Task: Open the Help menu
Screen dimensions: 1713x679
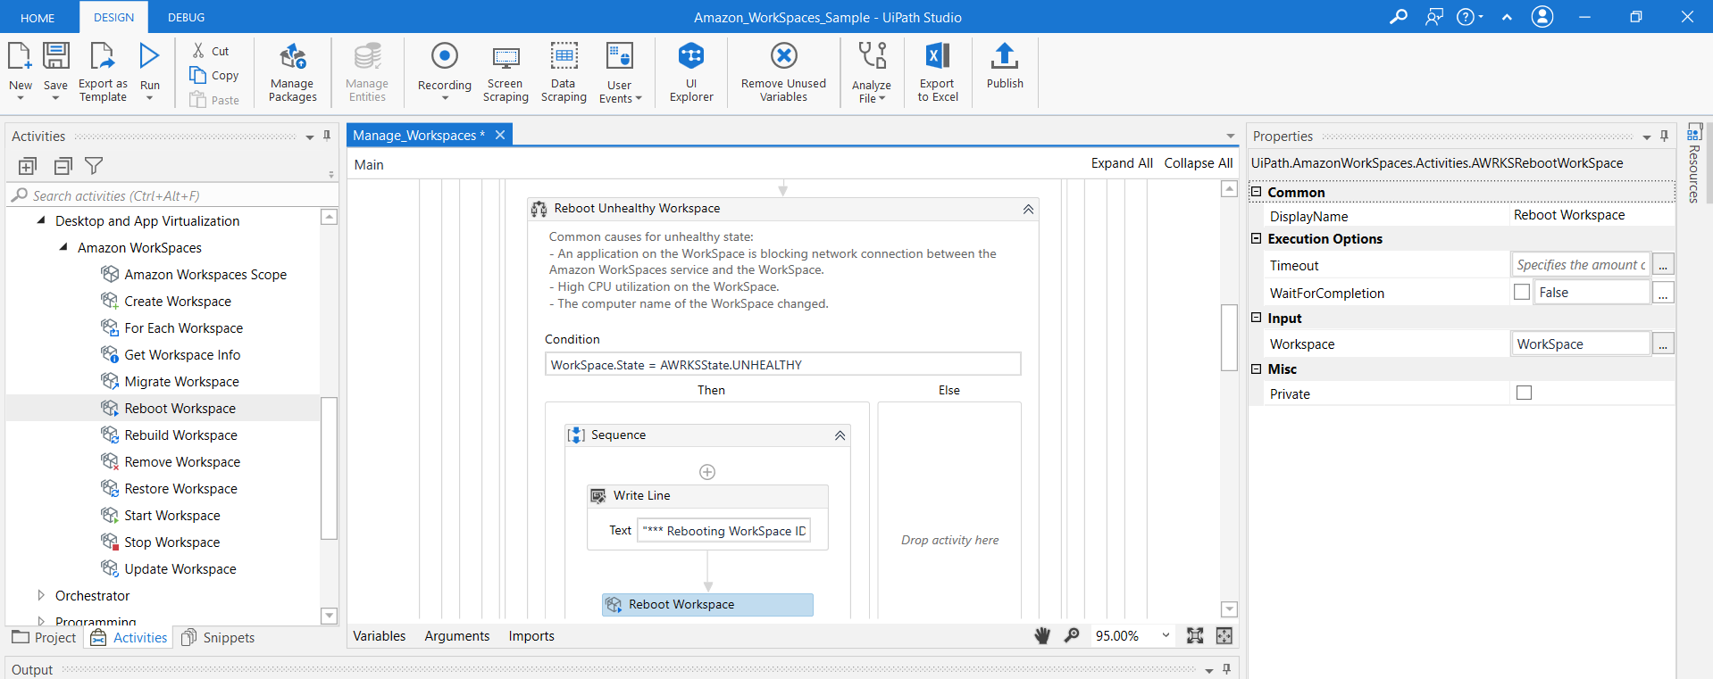Action: [x=1469, y=17]
